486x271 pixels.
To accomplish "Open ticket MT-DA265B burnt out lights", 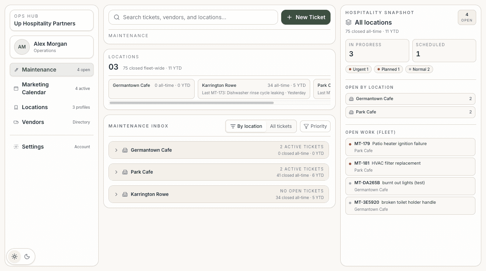I will tap(410, 186).
